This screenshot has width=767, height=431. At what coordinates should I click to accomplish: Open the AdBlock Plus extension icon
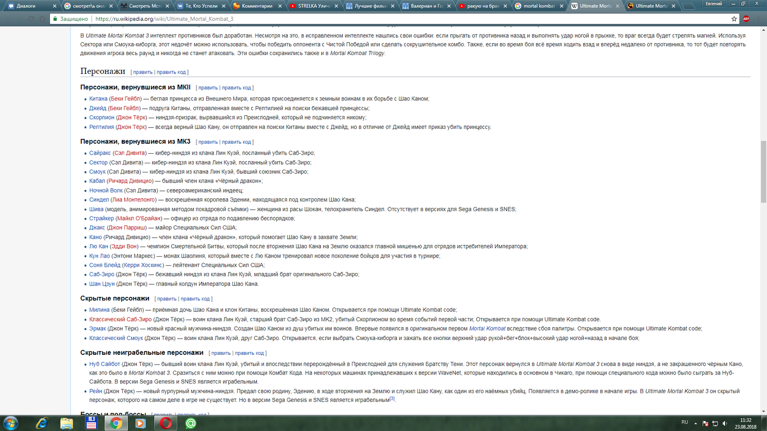pyautogui.click(x=746, y=19)
